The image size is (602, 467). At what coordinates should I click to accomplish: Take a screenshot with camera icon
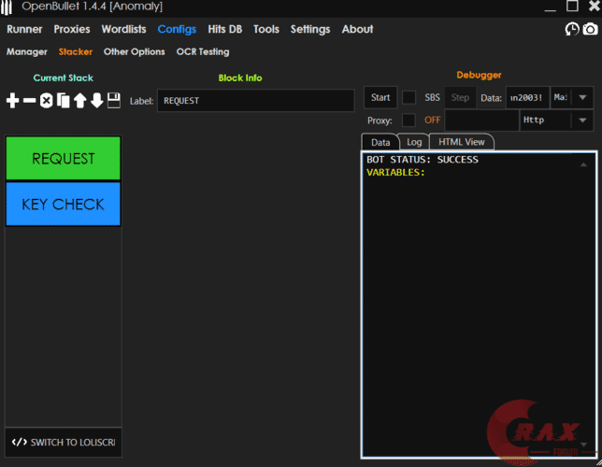pyautogui.click(x=590, y=29)
